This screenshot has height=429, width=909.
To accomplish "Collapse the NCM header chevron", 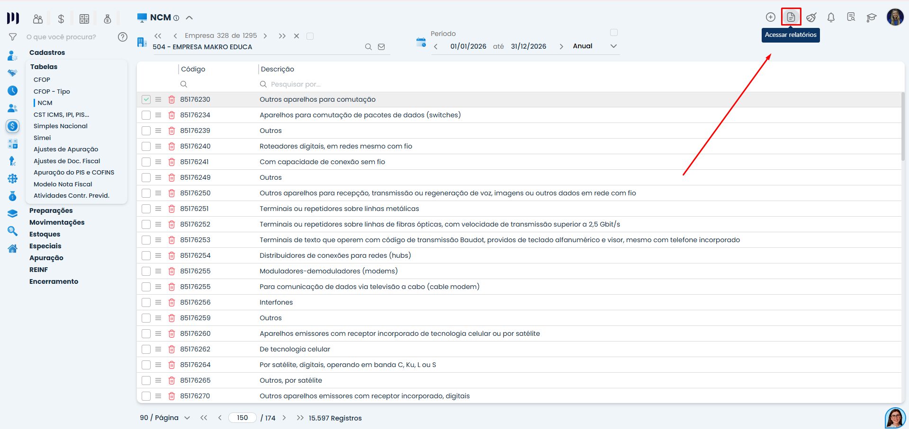I will [189, 18].
